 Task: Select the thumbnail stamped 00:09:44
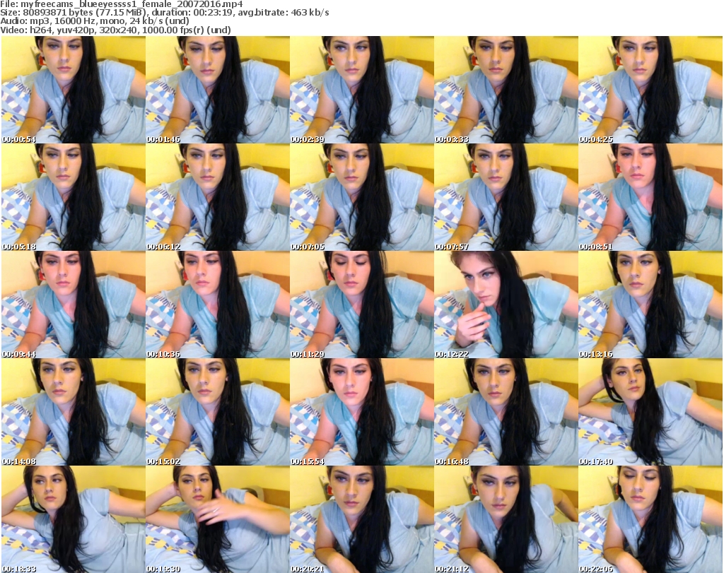[x=74, y=305]
